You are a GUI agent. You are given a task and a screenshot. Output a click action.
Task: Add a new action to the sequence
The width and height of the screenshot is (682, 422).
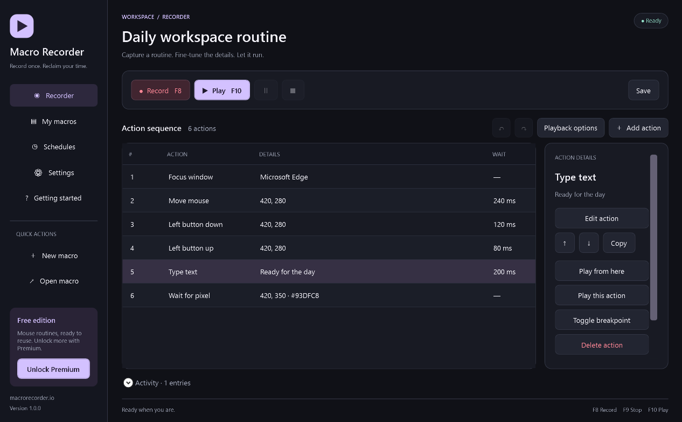point(638,128)
